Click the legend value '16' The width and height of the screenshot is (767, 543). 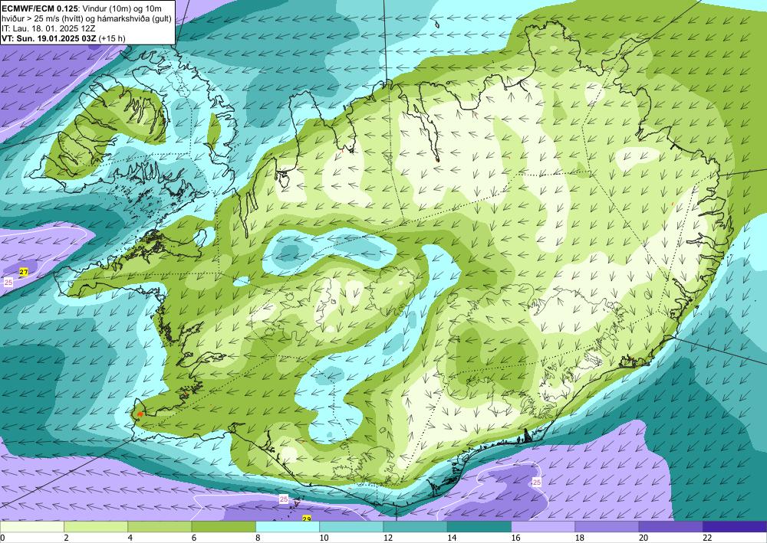click(515, 538)
